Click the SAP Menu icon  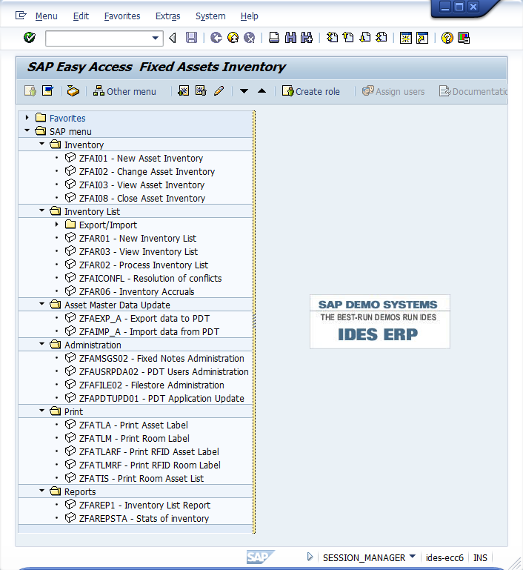pos(47,91)
